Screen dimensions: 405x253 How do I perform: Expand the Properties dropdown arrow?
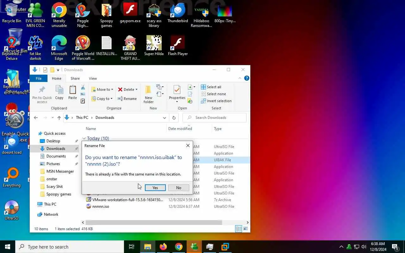click(x=177, y=102)
